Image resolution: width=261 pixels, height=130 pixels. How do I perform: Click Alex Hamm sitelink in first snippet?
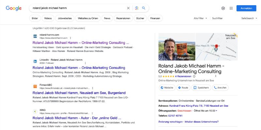(58, 51)
